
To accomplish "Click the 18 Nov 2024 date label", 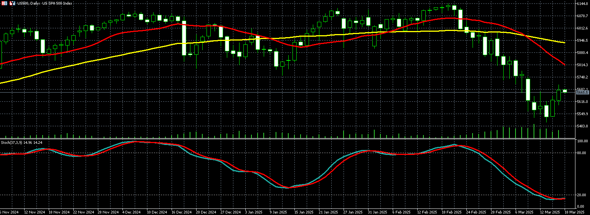I will pyautogui.click(x=59, y=212).
